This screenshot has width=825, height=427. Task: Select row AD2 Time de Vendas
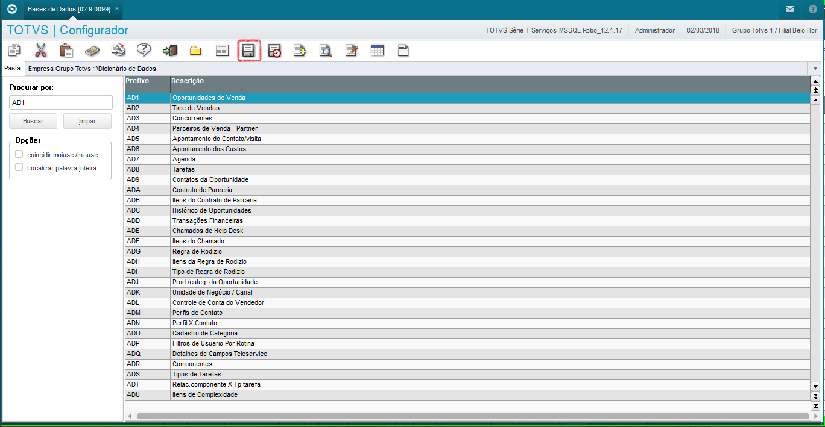pos(467,108)
